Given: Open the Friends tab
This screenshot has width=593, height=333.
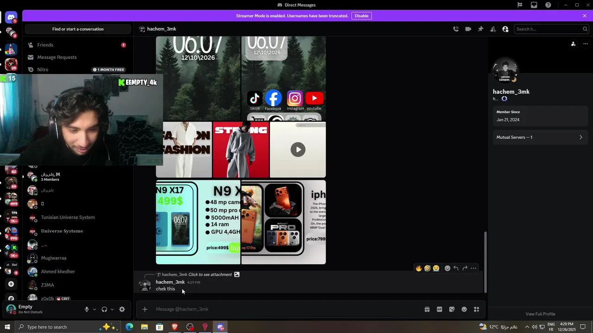Looking at the screenshot, I should tap(77, 45).
